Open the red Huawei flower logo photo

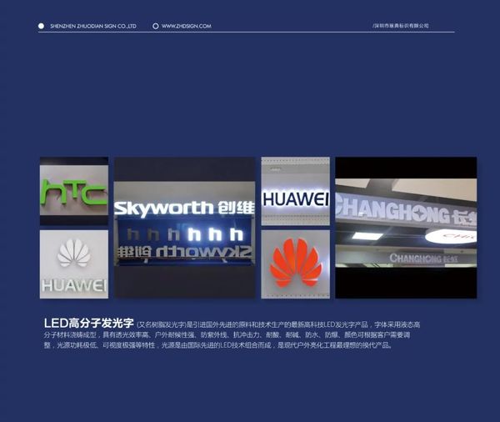pyautogui.click(x=295, y=264)
